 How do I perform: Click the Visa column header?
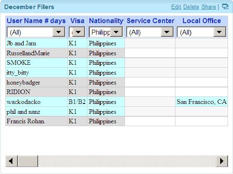click(x=77, y=21)
